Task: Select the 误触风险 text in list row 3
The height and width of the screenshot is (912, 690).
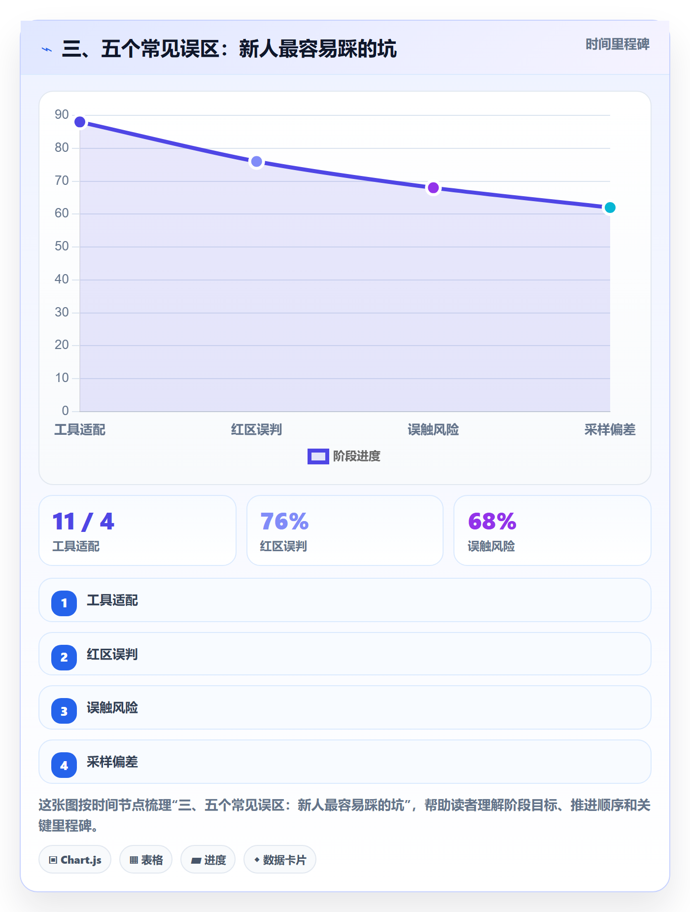Action: 112,708
